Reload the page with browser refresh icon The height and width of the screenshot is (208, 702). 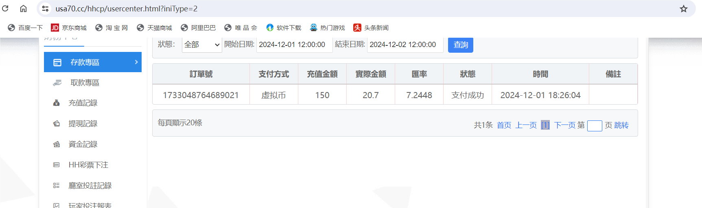pos(5,9)
